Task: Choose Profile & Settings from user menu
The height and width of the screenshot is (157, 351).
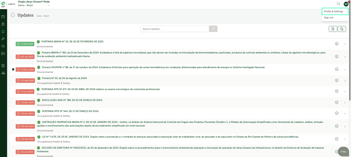Action: pyautogui.click(x=335, y=11)
